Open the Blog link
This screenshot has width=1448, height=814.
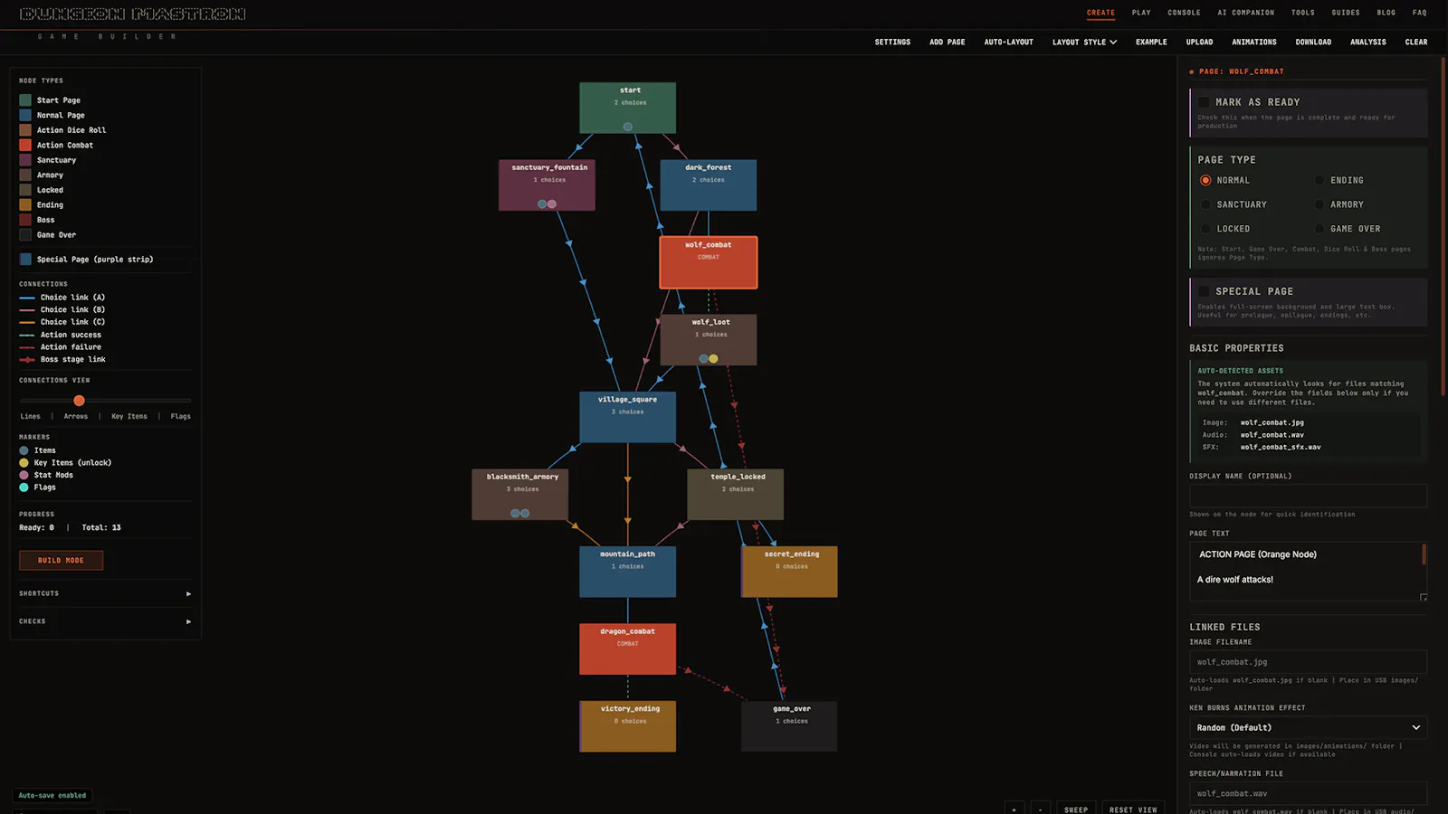(1386, 13)
